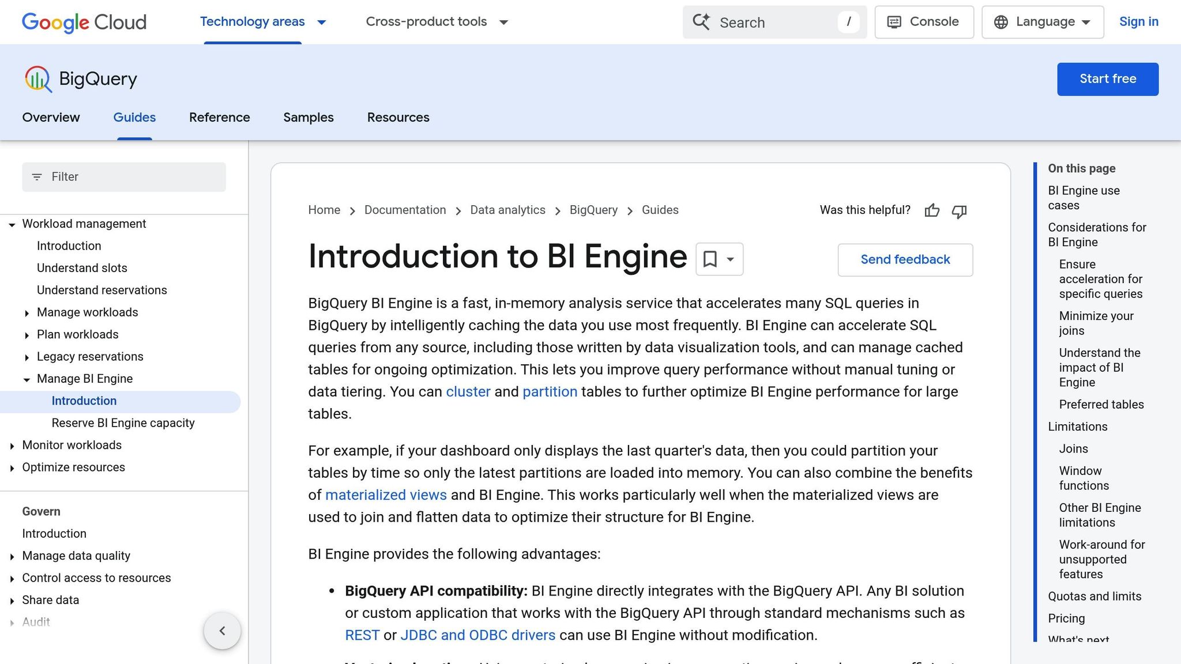Collapse the Workload management section
Image resolution: width=1181 pixels, height=664 pixels.
[12, 225]
